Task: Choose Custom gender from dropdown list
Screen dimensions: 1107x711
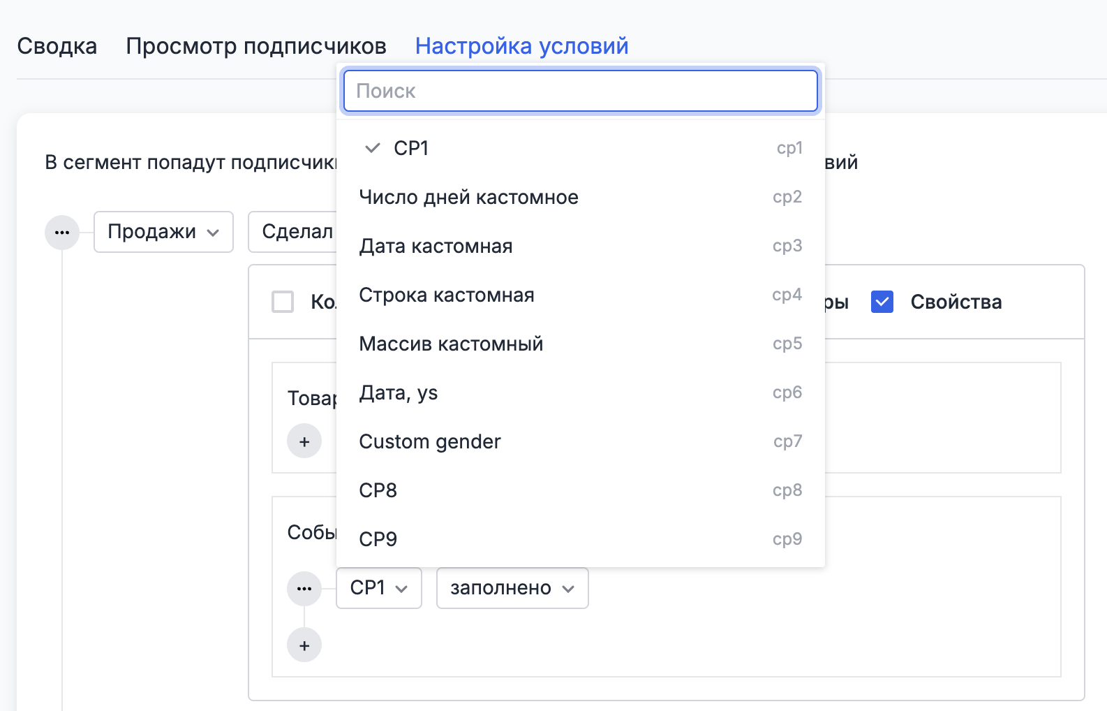Action: (580, 441)
